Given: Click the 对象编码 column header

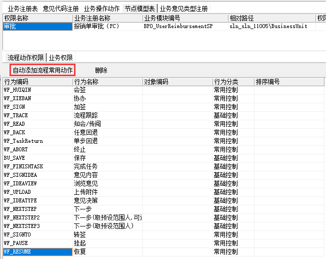Looking at the screenshot, I should [x=178, y=82].
